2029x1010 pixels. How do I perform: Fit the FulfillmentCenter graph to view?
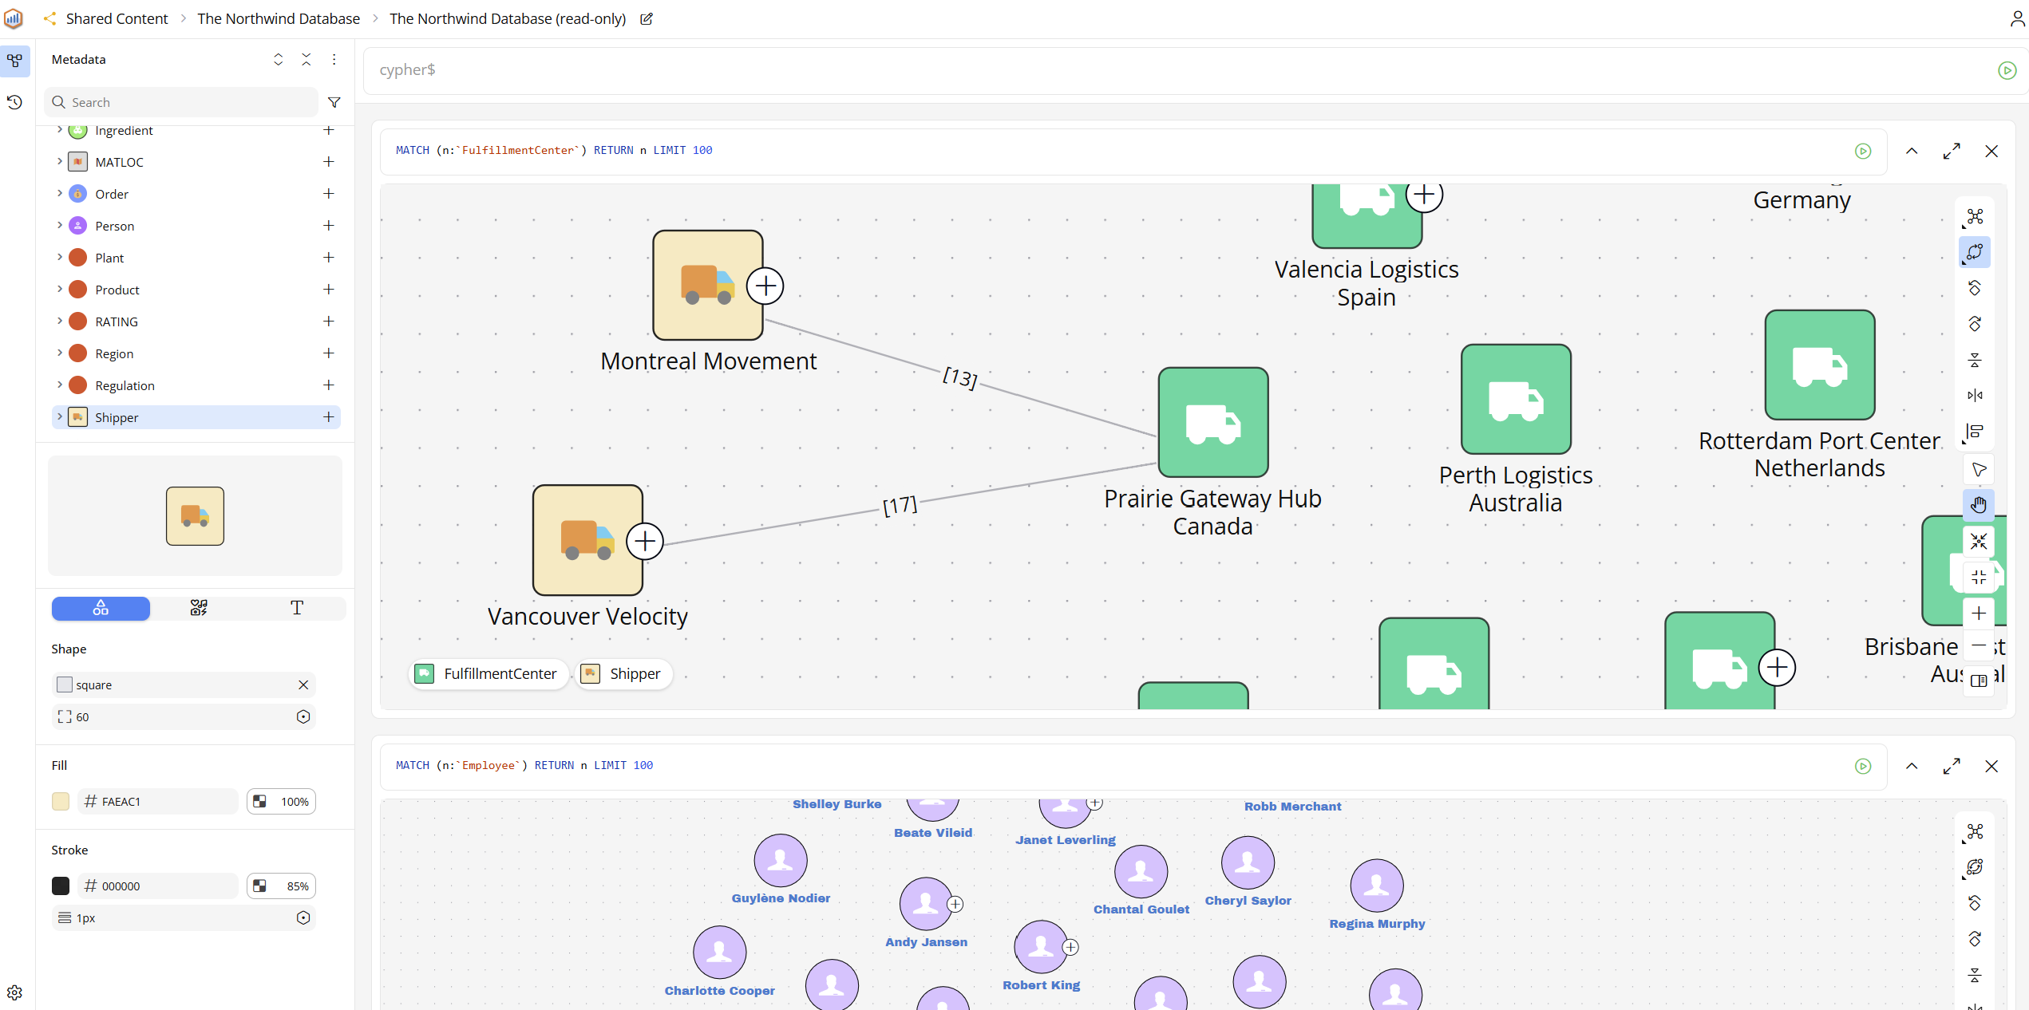[1978, 541]
